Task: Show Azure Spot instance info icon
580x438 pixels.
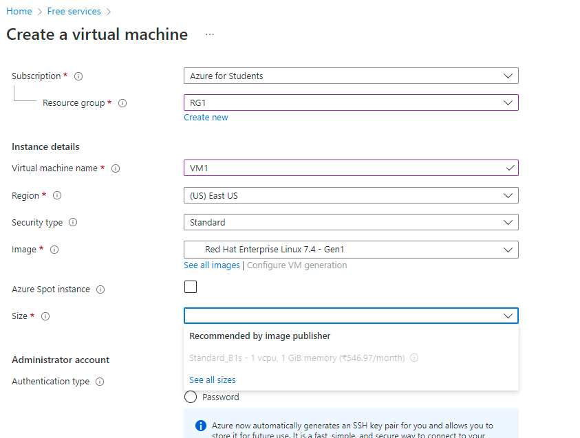Action: (100, 289)
